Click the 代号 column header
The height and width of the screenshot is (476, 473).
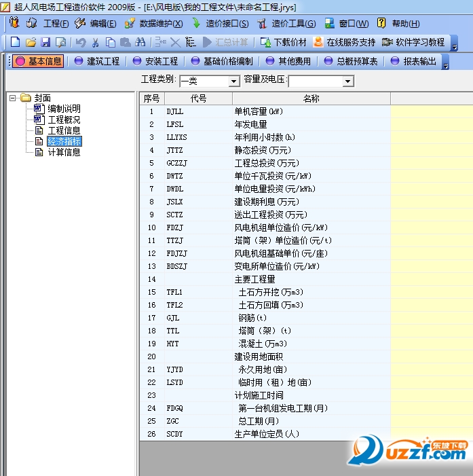[x=198, y=98]
